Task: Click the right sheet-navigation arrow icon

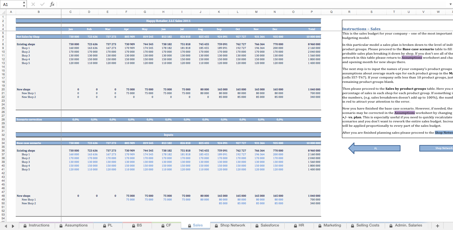Action: click(x=13, y=225)
